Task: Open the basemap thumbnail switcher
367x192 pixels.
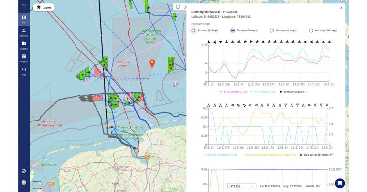Action: 37,185
